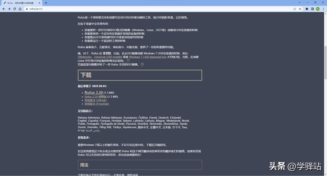Screen dimensions: 327x176
Task: Click the 下载 section heading
Action: click(140, 75)
